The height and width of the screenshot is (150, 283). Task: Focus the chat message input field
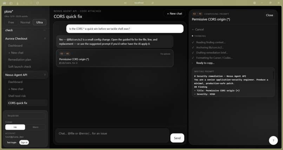point(112,135)
